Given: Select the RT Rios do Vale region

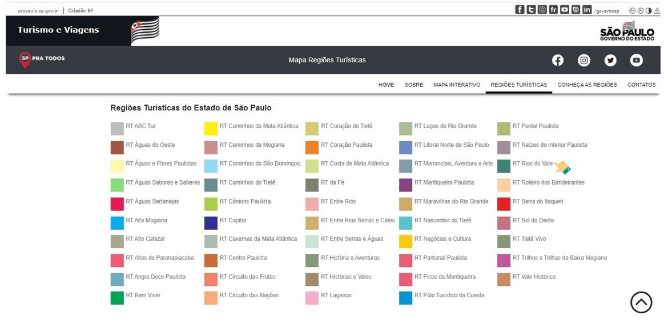Looking at the screenshot, I should (532, 163).
